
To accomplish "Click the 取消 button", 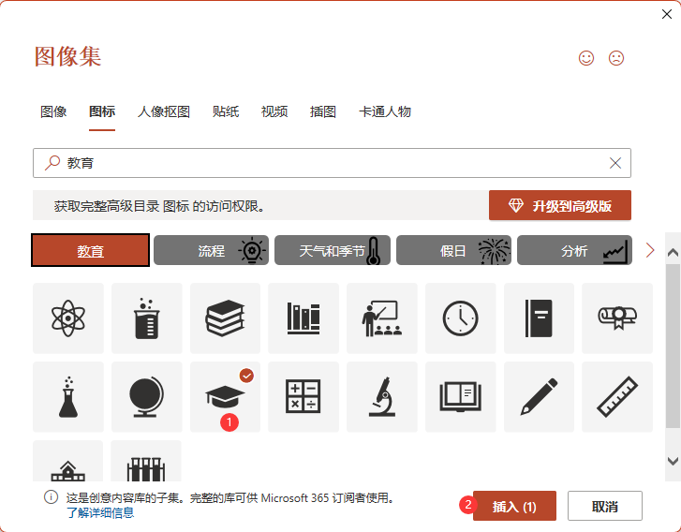I will point(604,506).
